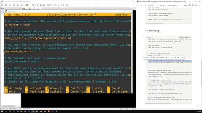Open the console view icon

62,5
